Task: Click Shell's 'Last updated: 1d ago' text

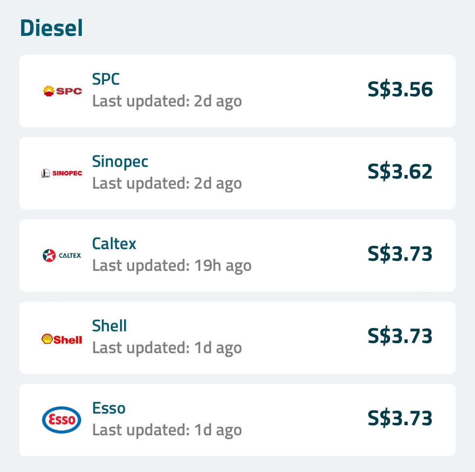Action: [x=167, y=348]
